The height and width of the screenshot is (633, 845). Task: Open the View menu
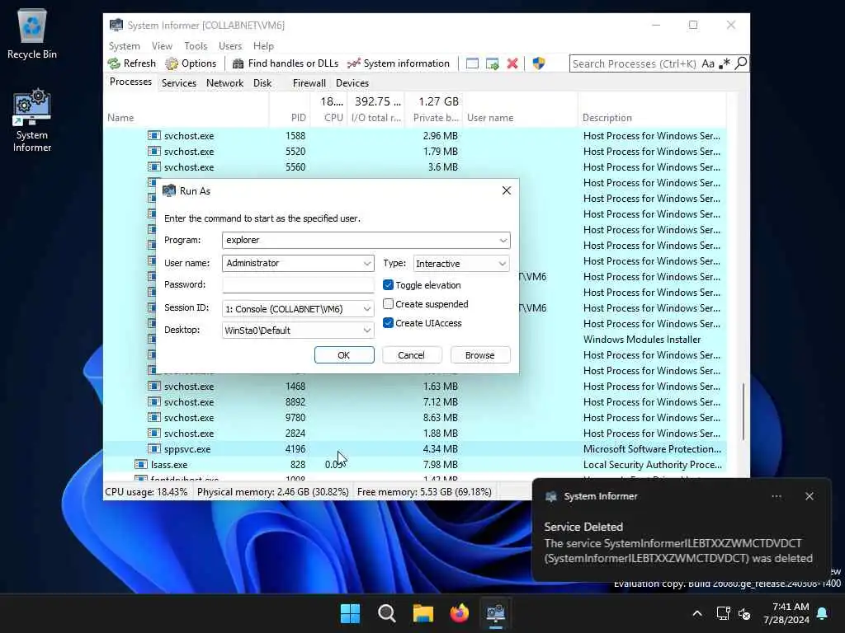tap(162, 46)
